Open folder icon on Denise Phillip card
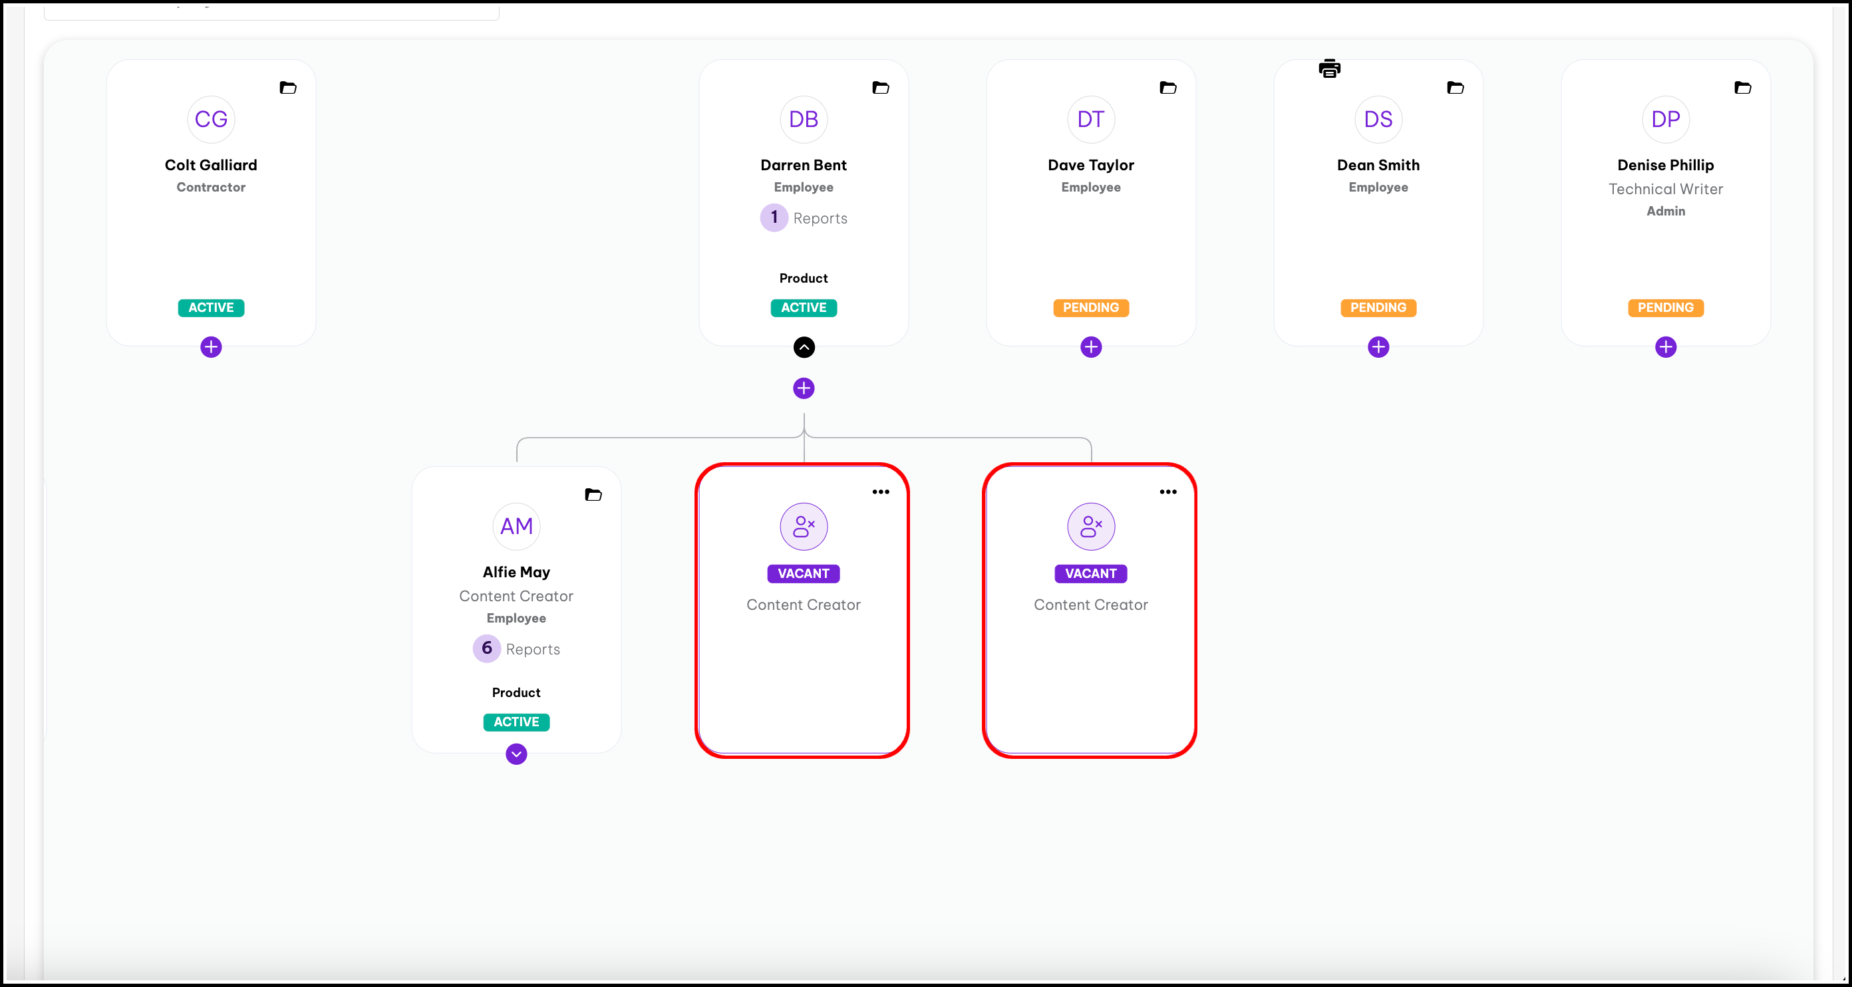The width and height of the screenshot is (1852, 987). pos(1743,88)
